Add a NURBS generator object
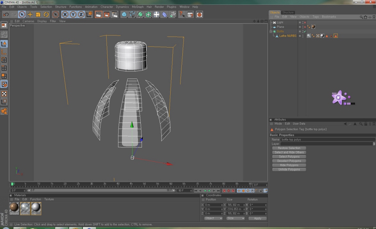 [140, 15]
